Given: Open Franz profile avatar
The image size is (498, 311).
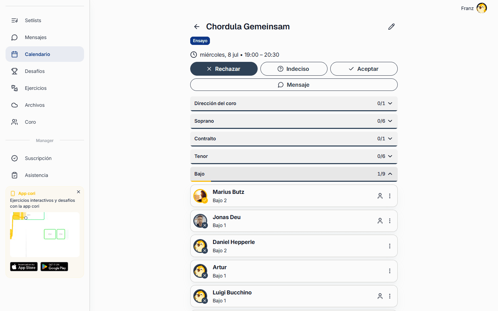Looking at the screenshot, I should point(481,8).
